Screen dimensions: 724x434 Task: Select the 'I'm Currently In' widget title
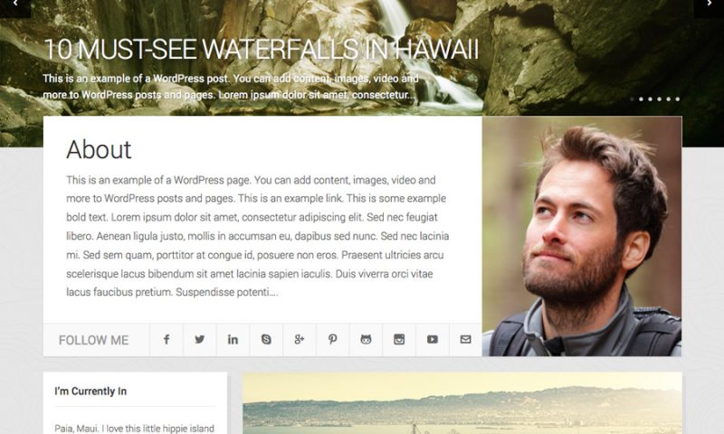click(90, 392)
